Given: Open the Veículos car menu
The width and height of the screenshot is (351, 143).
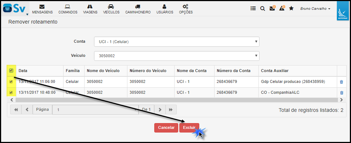Looking at the screenshot, I should (111, 9).
